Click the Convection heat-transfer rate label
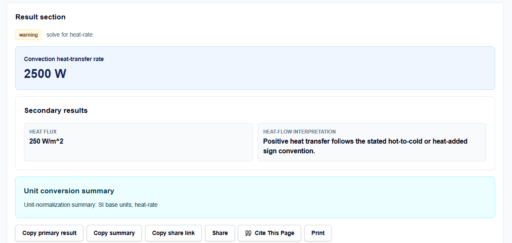The width and height of the screenshot is (512, 243). point(64,59)
